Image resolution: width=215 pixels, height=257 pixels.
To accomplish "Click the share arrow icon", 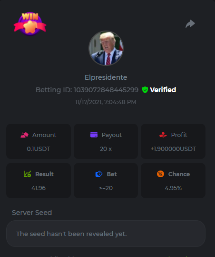I will tap(190, 24).
